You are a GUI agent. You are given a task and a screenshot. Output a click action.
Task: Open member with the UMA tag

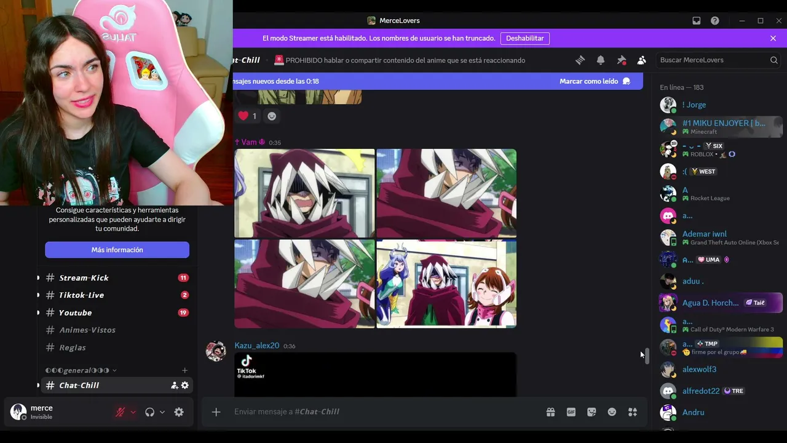click(719, 260)
